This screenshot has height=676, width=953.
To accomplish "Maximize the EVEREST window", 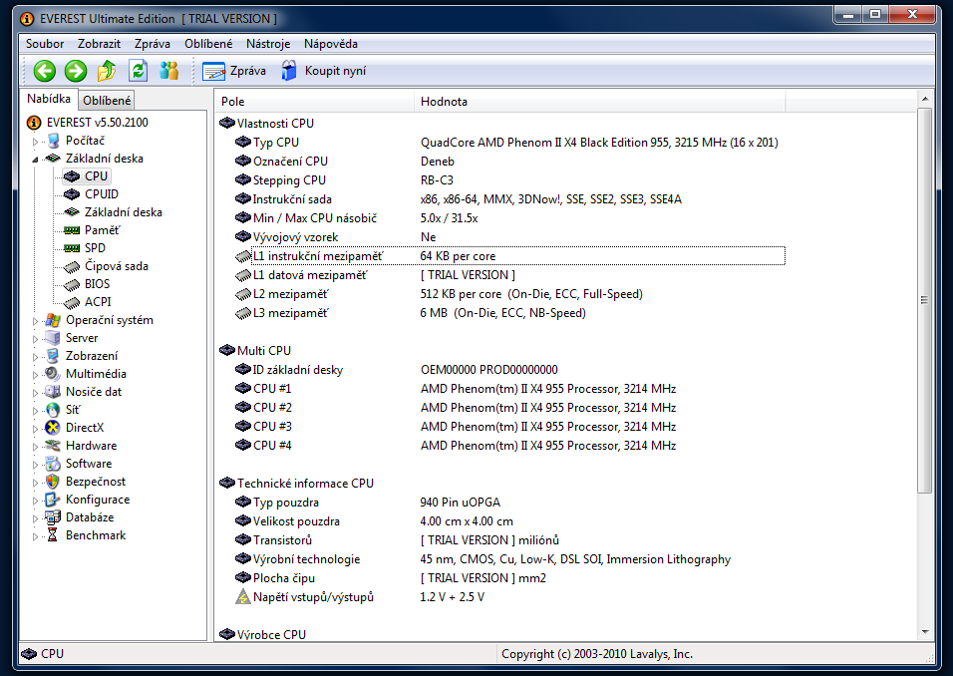I will click(x=875, y=14).
